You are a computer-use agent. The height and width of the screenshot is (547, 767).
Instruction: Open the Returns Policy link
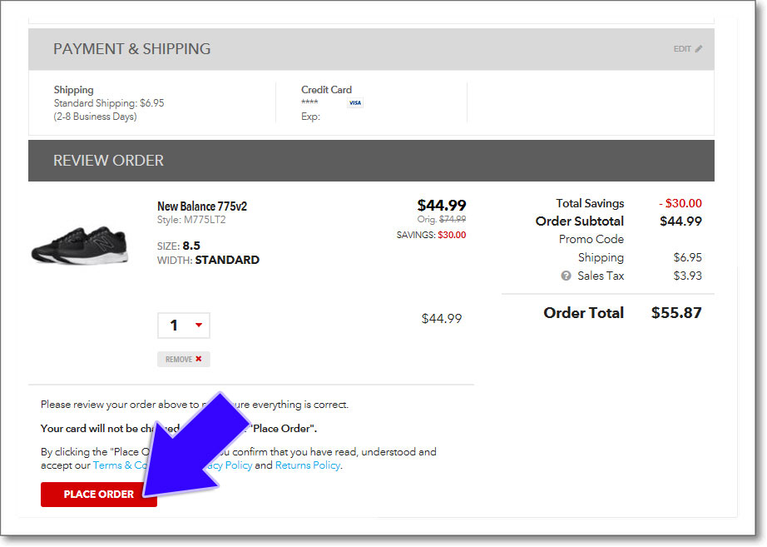pyautogui.click(x=308, y=465)
